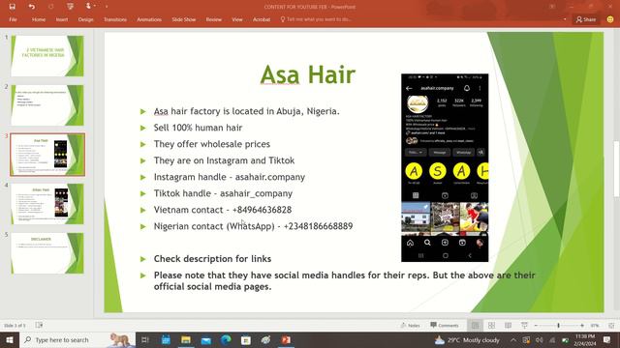
Task: Start Slide Show from status bar icon
Action: click(x=524, y=325)
